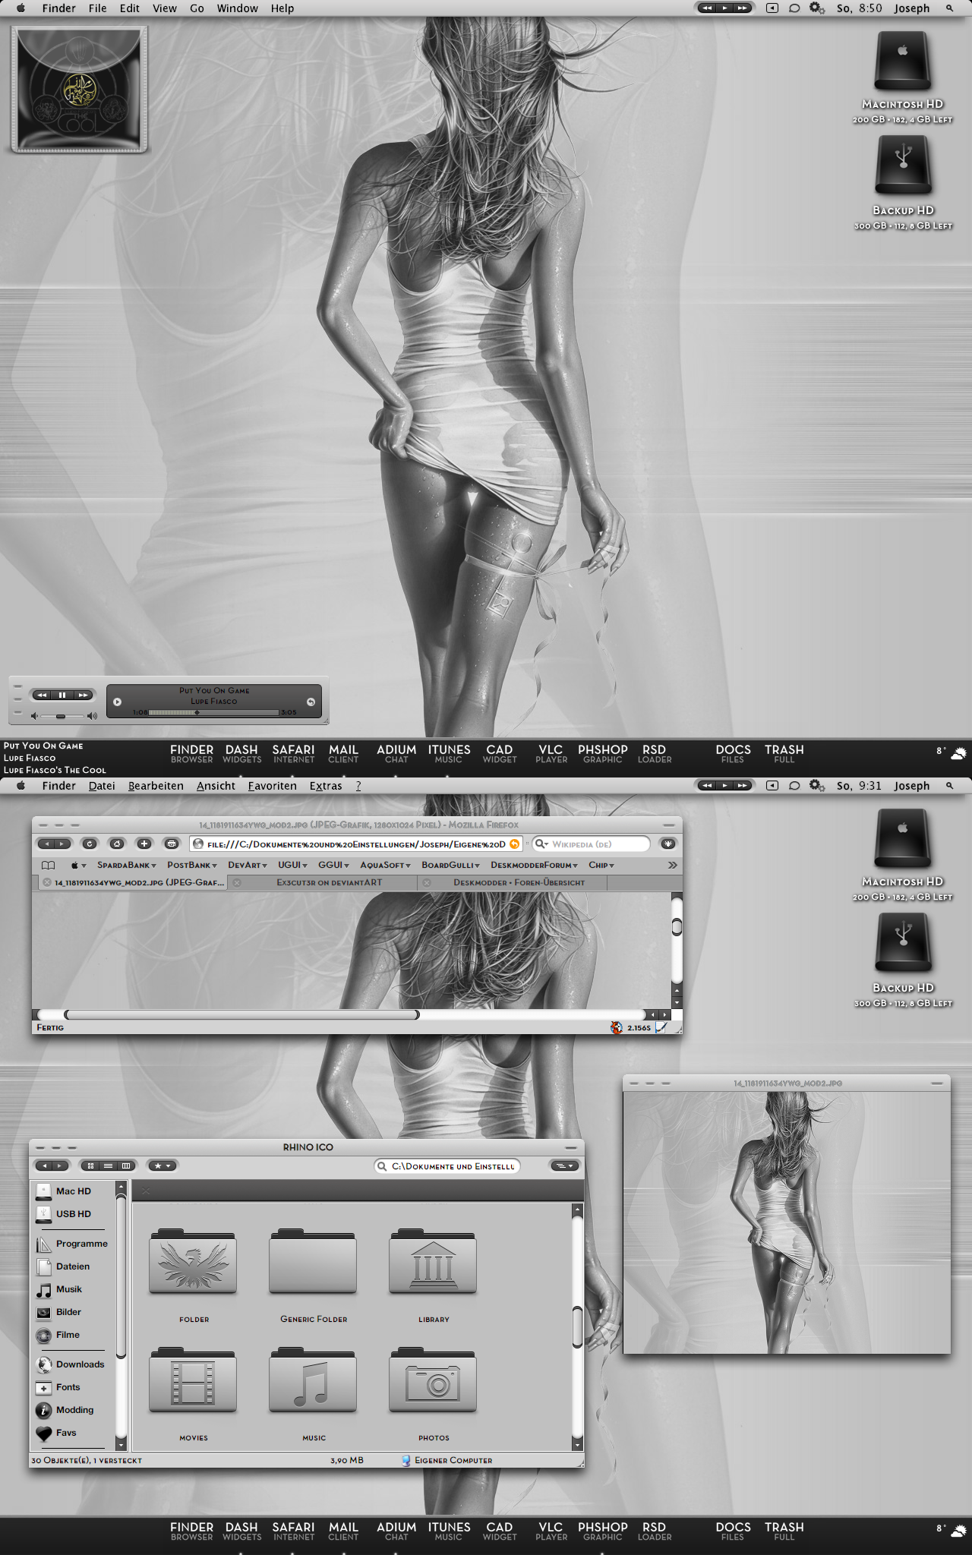The image size is (972, 1555).
Task: Switch to the Deskmodder Foren-Übersicht tab
Action: point(513,882)
